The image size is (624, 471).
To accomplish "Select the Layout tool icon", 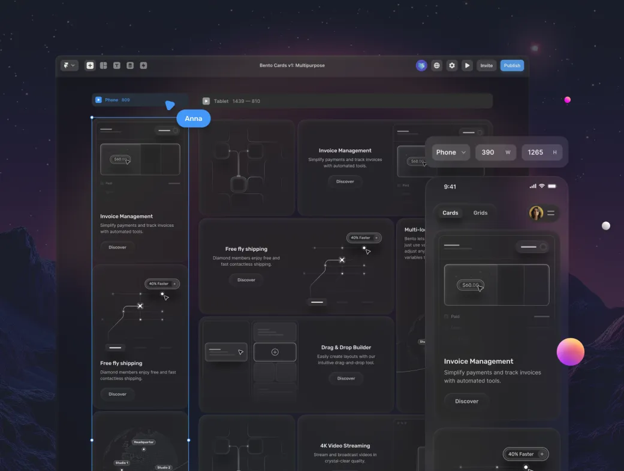I will 103,65.
